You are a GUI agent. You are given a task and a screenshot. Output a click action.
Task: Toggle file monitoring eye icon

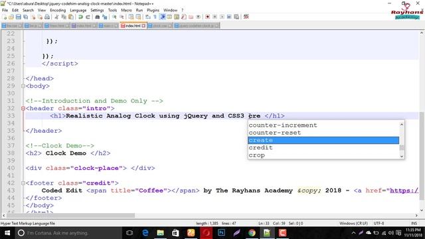(x=199, y=17)
